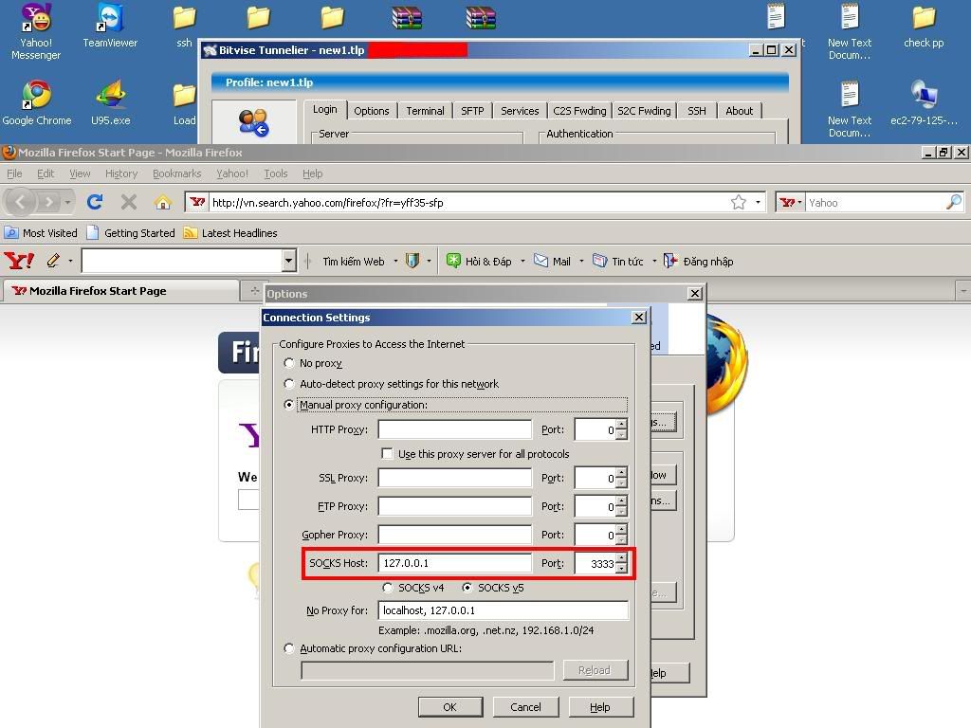Open the Yahoo search engine selector dropdown
Image resolution: width=971 pixels, height=728 pixels.
(x=790, y=203)
